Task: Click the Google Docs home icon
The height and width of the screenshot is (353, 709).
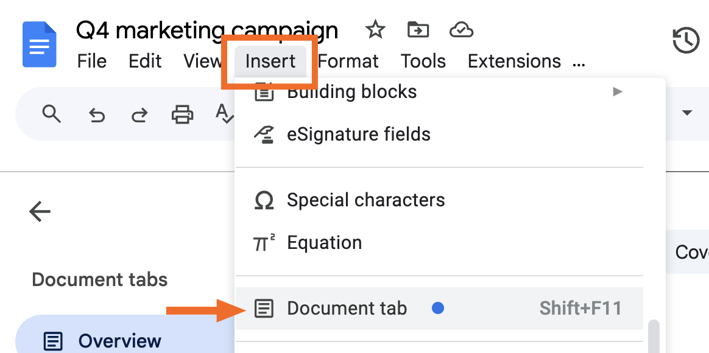Action: tap(40, 44)
